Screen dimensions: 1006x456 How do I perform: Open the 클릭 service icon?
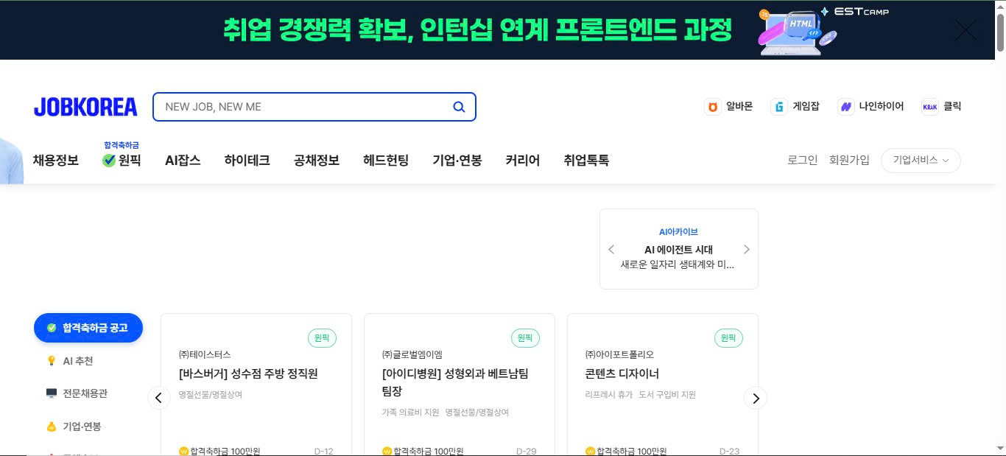[x=930, y=107]
